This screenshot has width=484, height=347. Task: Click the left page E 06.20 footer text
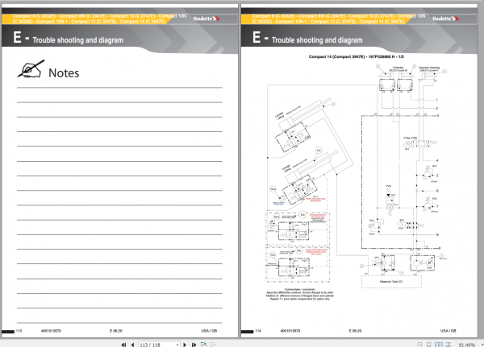click(x=115, y=331)
